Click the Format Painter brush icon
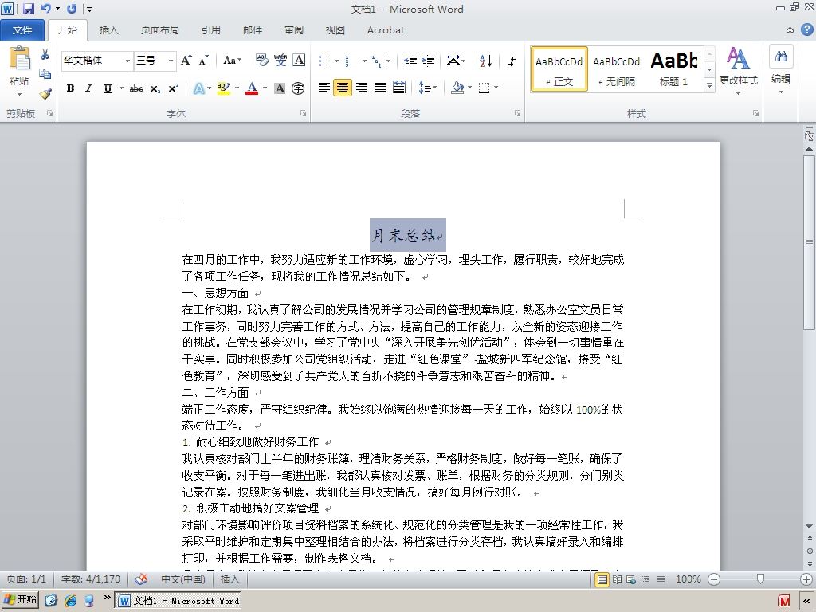The height and width of the screenshot is (612, 816). [x=45, y=94]
